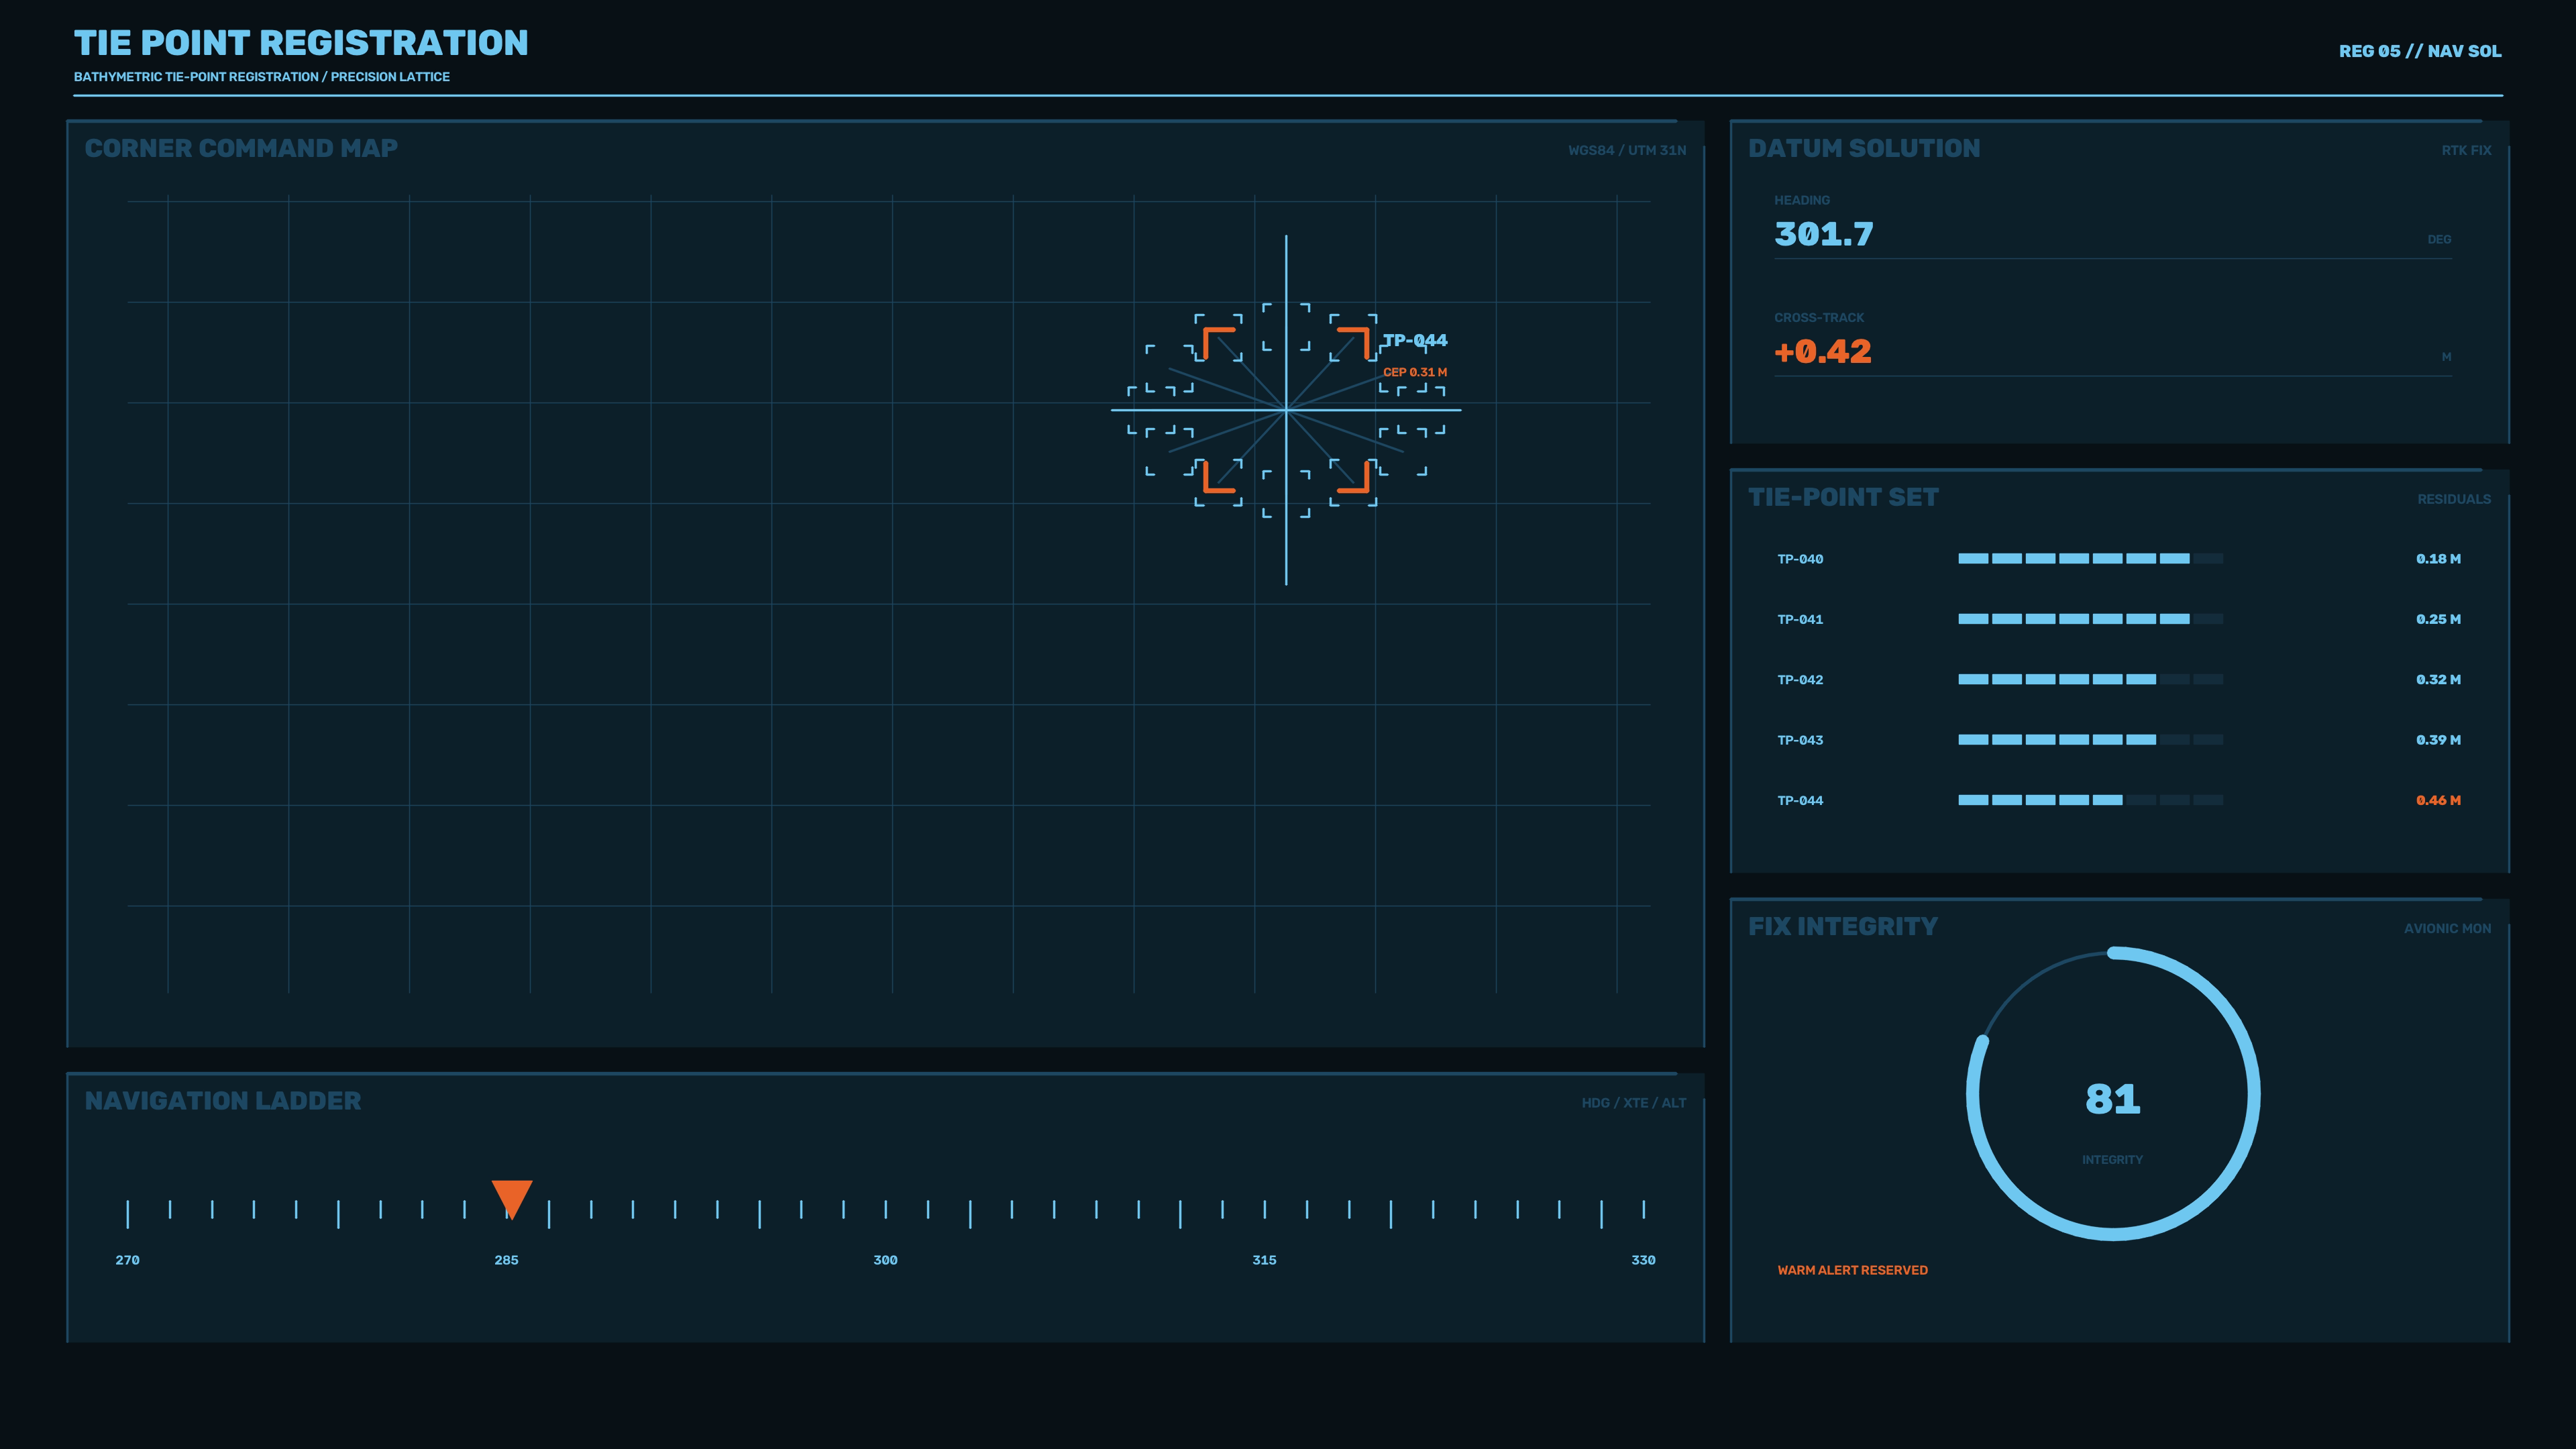
Task: Click the WGS84 / UTM 31N projection label
Action: (x=1627, y=150)
